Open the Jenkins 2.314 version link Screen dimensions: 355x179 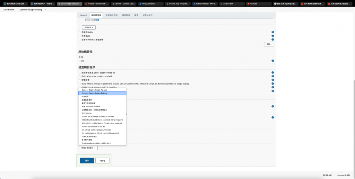[344, 176]
